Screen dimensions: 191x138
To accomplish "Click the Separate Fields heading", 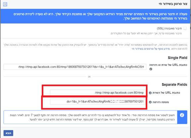I will pos(174,85).
